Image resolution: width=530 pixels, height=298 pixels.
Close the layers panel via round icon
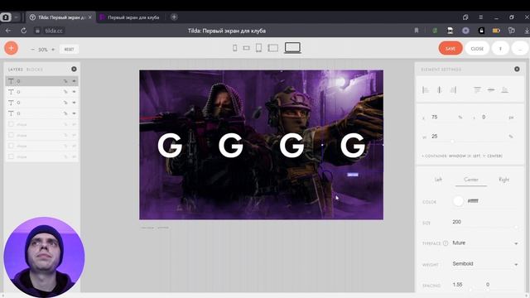tap(74, 69)
